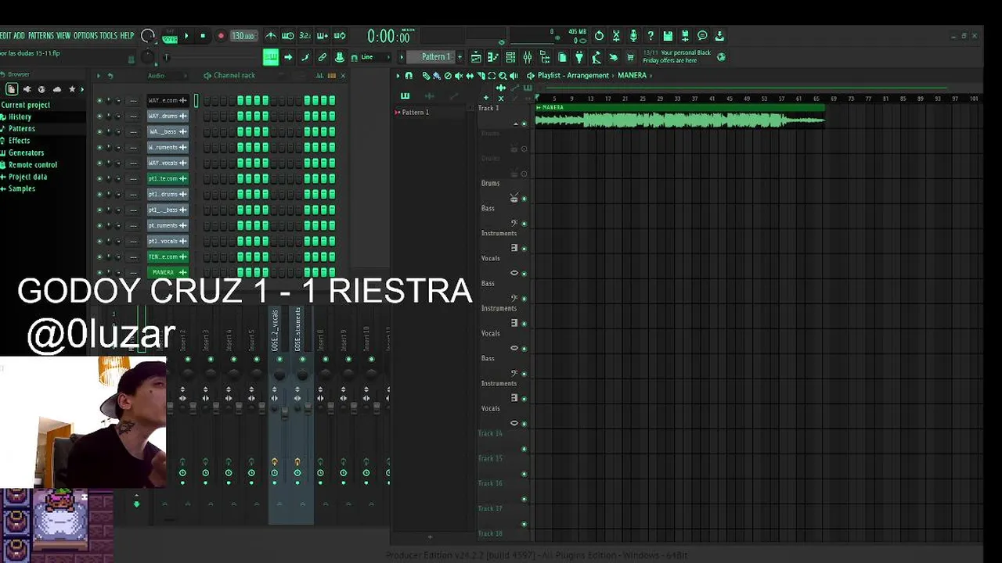Open the Mixer view icon
Screen dimensions: 1002x563
[x=528, y=57]
